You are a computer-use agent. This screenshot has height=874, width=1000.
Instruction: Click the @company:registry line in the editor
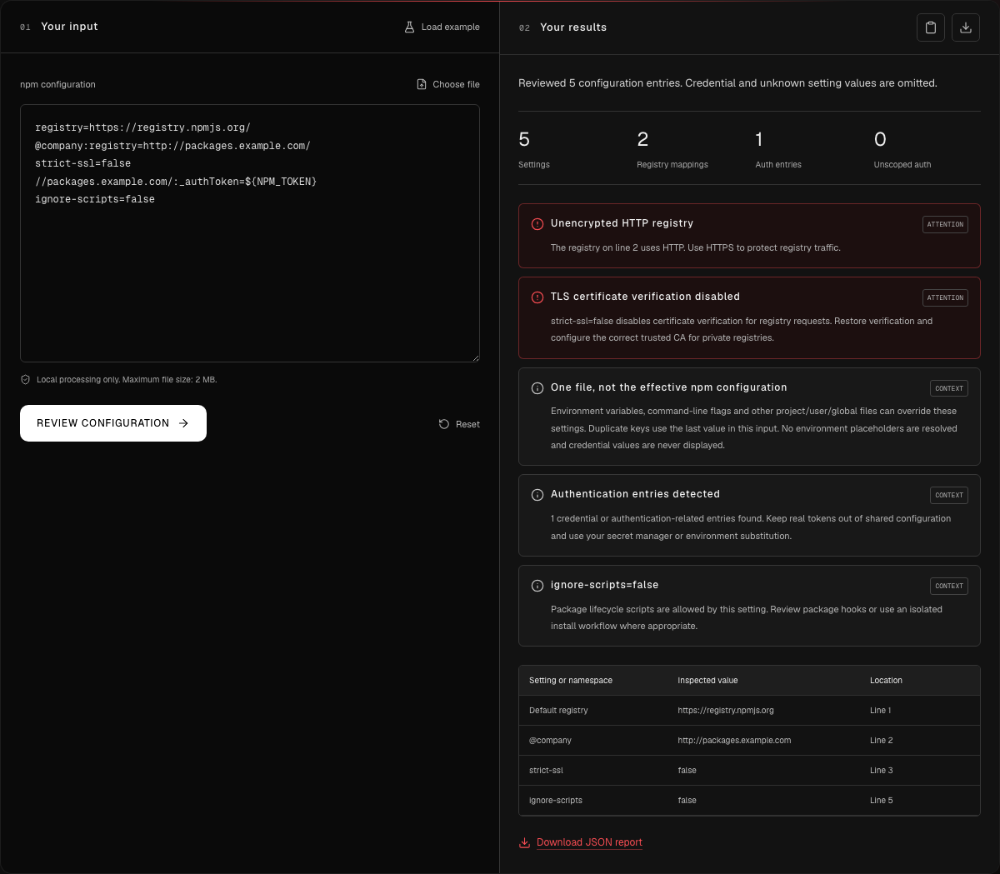click(x=172, y=146)
